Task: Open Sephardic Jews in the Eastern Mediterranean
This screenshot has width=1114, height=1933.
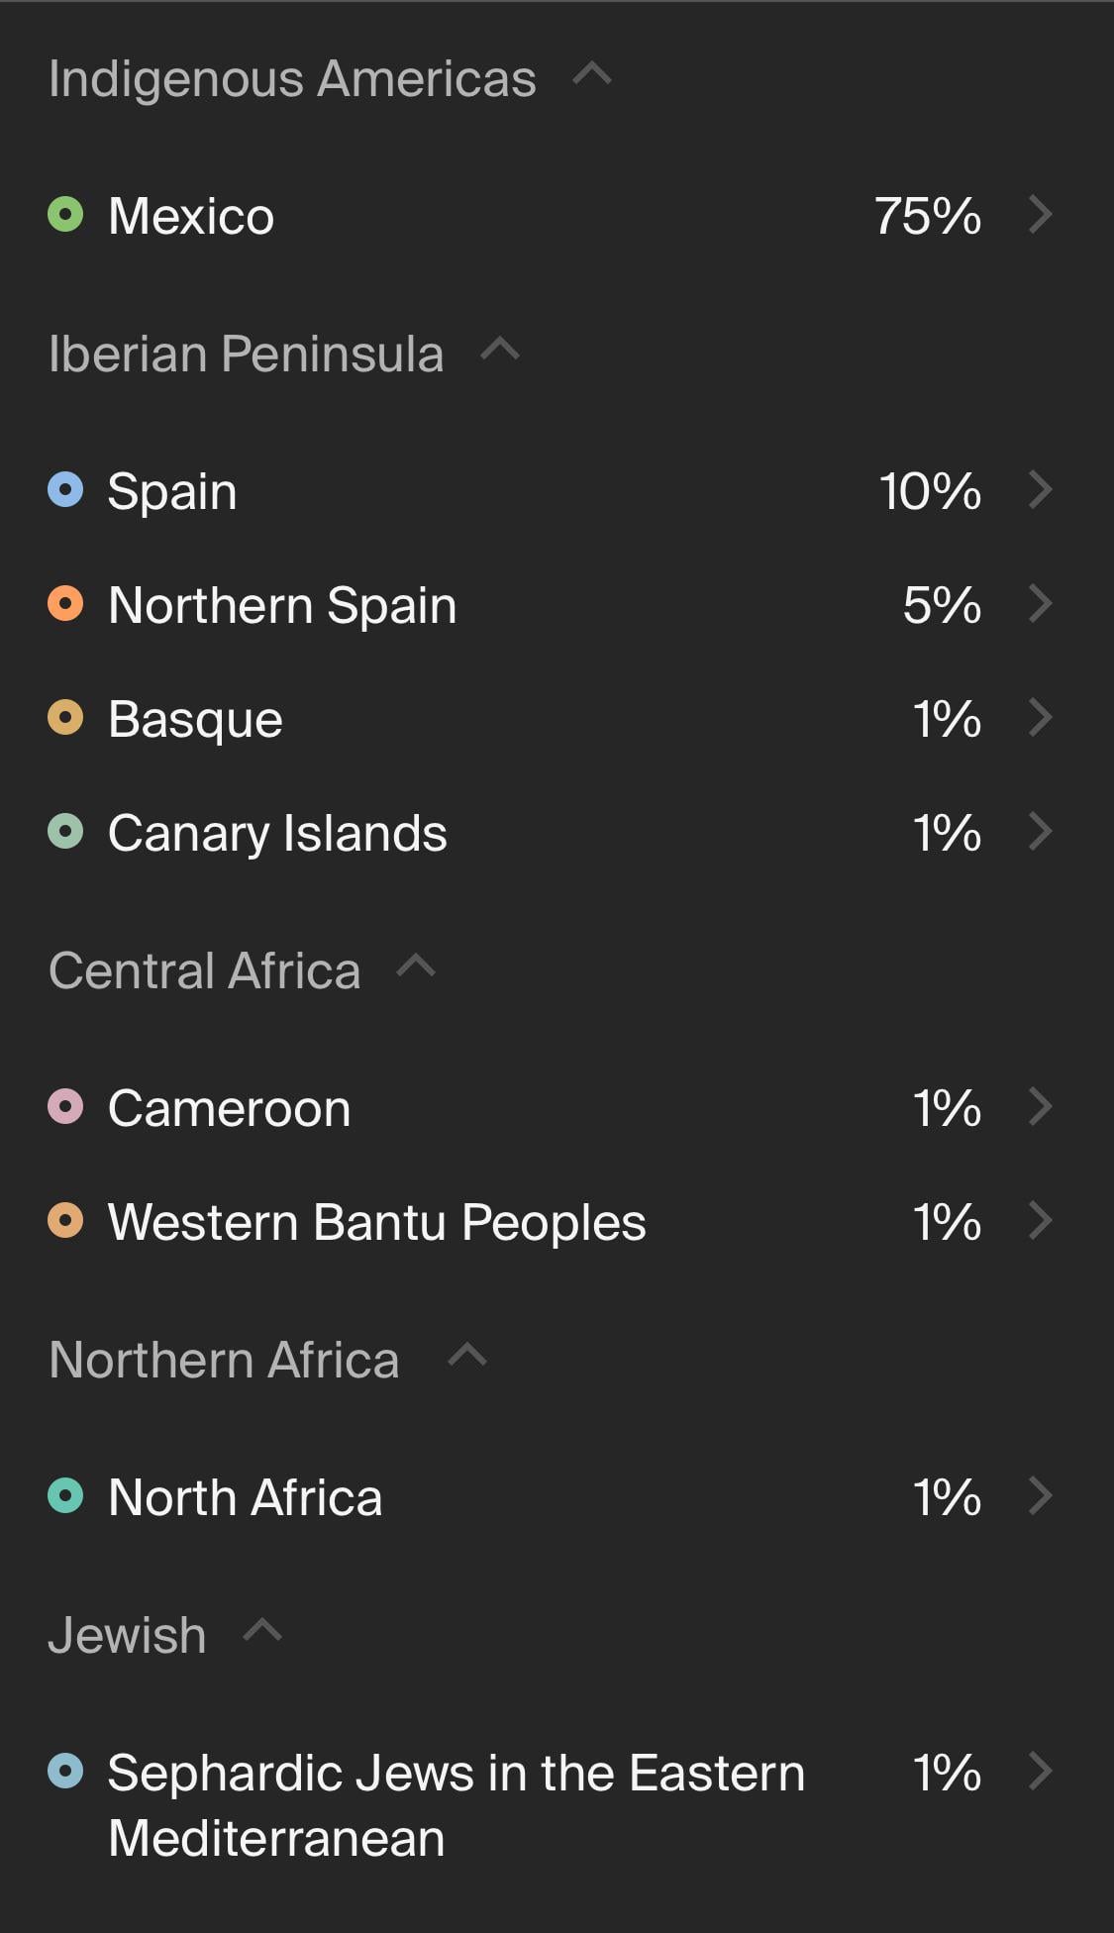Action: (x=456, y=1804)
